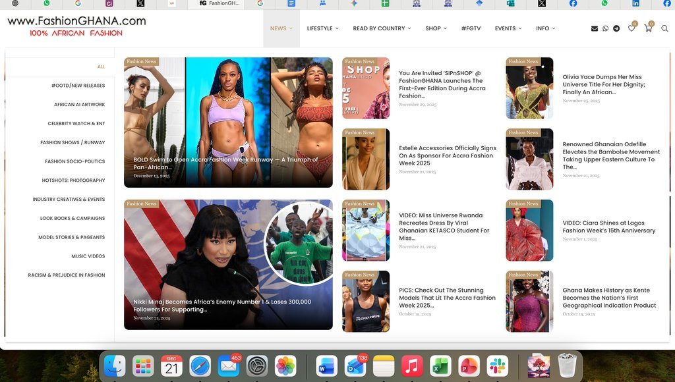Click the Raquelle tank top model thumbnail
This screenshot has height=382, width=675.
pyautogui.click(x=366, y=301)
